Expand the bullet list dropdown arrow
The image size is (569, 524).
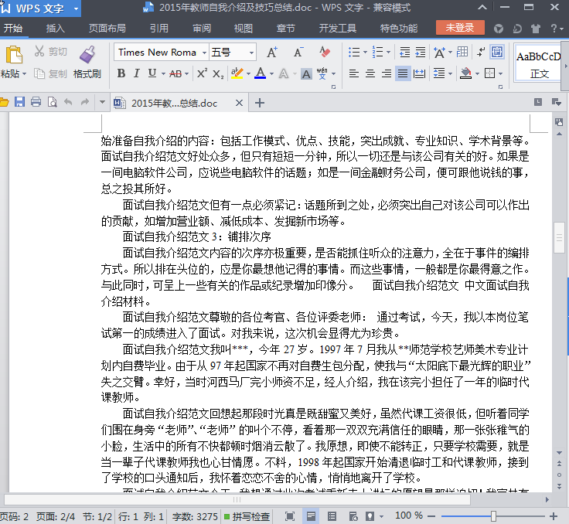[x=366, y=53]
